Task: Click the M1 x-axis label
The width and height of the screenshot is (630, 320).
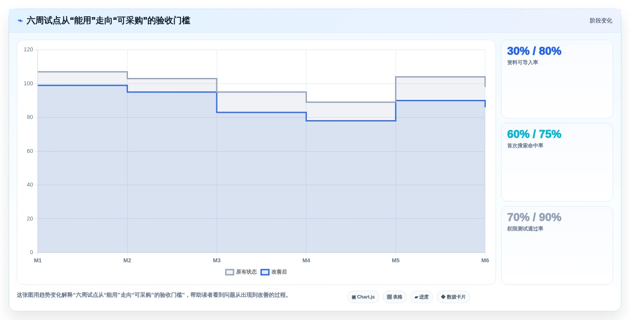Action: pos(38,261)
